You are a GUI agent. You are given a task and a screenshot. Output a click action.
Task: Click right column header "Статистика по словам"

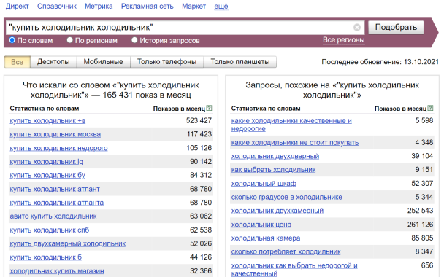click(266, 109)
